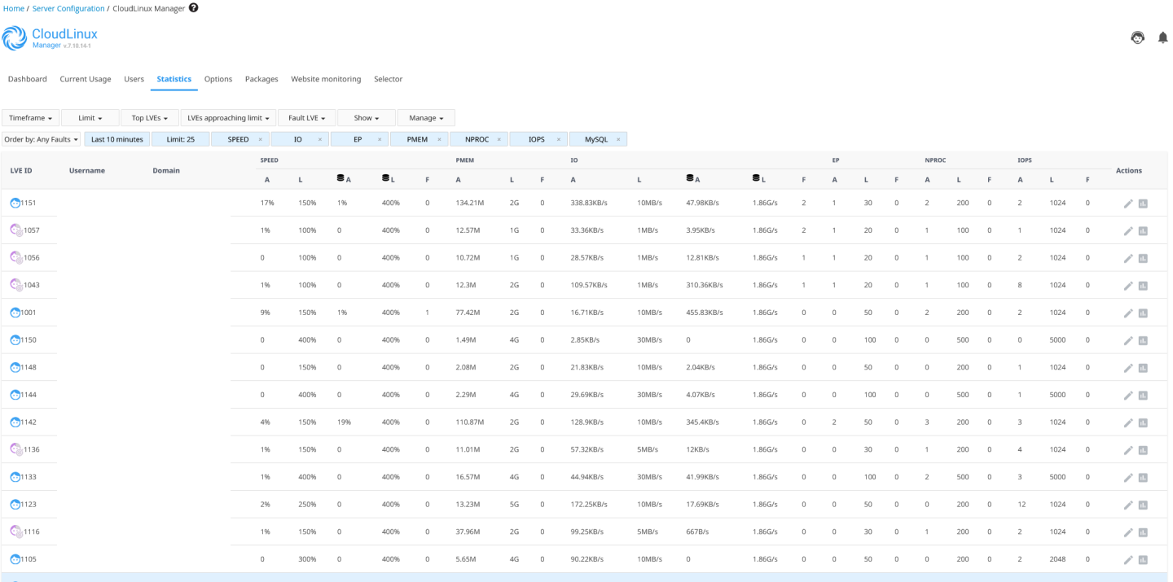Switch to the Current Usage tab

click(x=86, y=79)
